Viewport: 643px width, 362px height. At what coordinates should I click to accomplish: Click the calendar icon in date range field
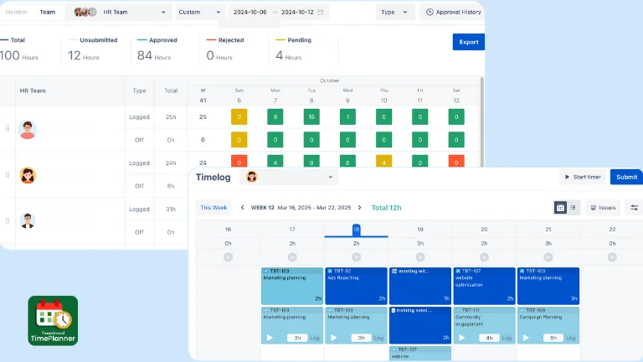click(x=321, y=13)
